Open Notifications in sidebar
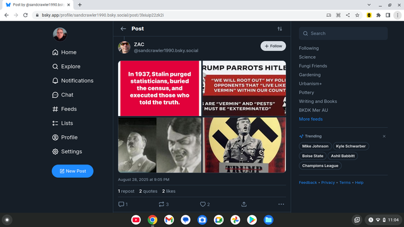The image size is (404, 227). pos(73,81)
